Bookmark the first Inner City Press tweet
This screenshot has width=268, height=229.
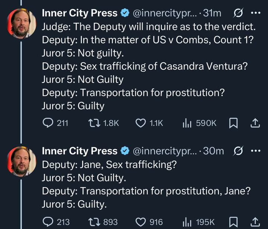tap(233, 123)
